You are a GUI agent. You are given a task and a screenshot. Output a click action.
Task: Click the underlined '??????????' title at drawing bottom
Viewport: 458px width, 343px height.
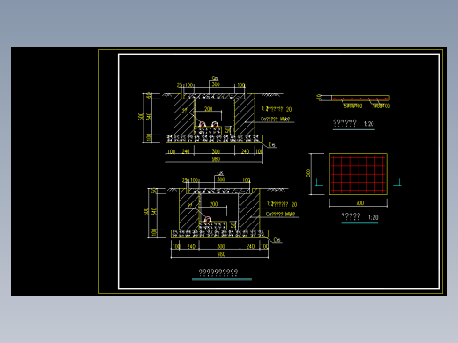pyautogui.click(x=218, y=273)
